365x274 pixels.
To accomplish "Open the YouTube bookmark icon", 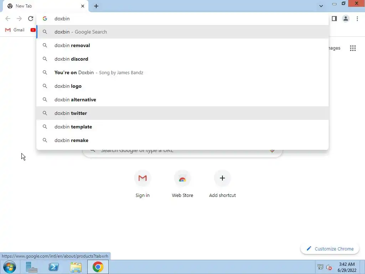I will coord(33,30).
